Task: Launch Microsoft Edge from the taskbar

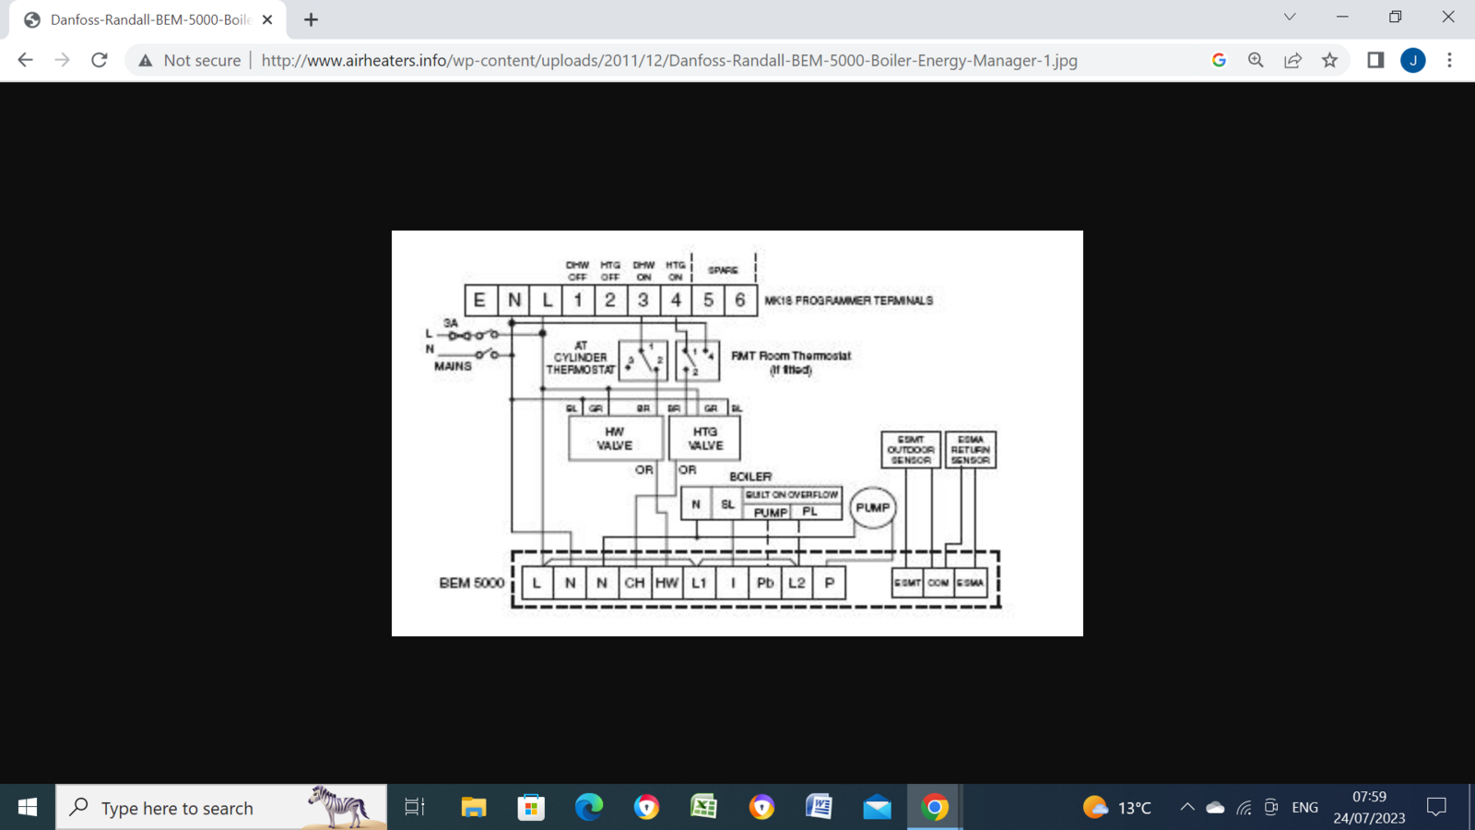Action: (x=588, y=808)
